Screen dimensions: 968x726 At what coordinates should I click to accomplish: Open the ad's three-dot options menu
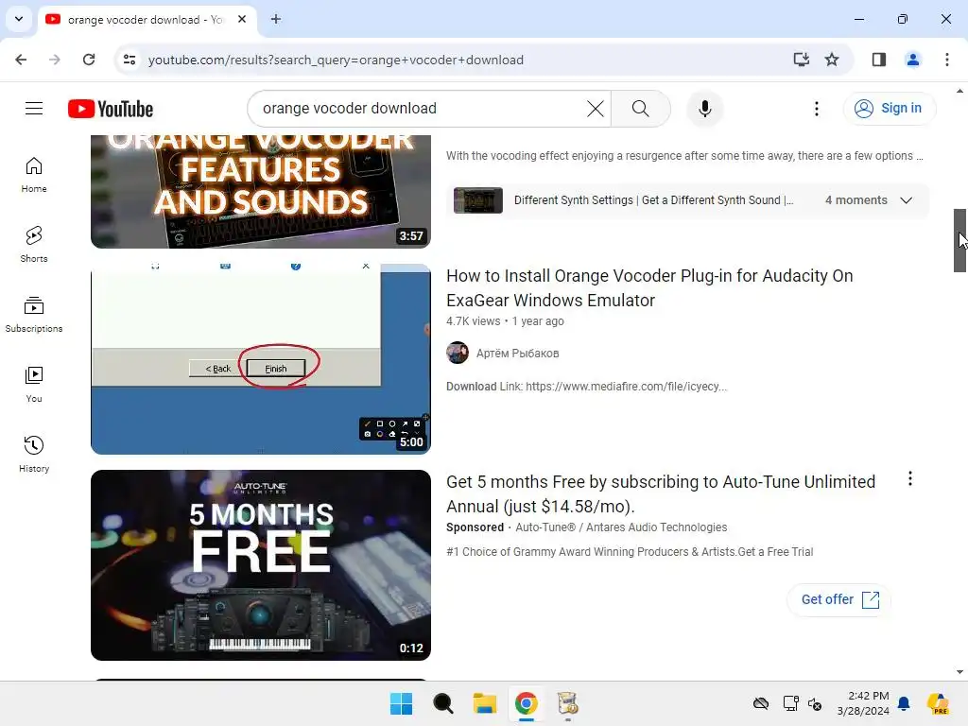click(x=910, y=478)
